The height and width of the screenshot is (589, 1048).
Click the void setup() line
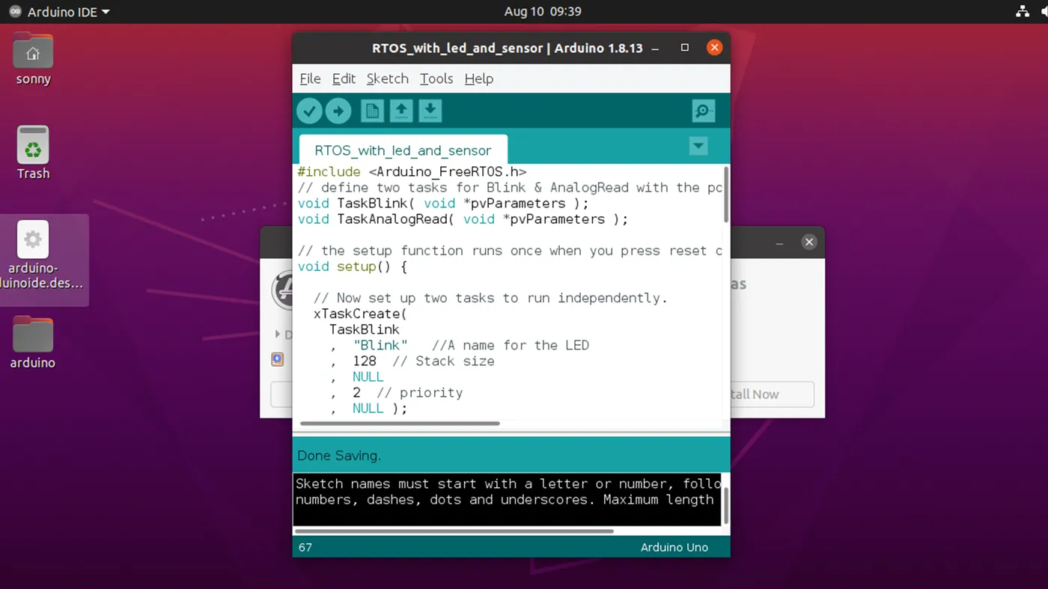coord(352,266)
